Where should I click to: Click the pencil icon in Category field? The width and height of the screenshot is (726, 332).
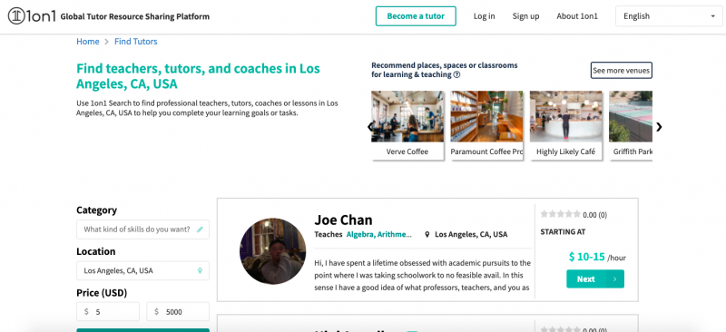200,229
